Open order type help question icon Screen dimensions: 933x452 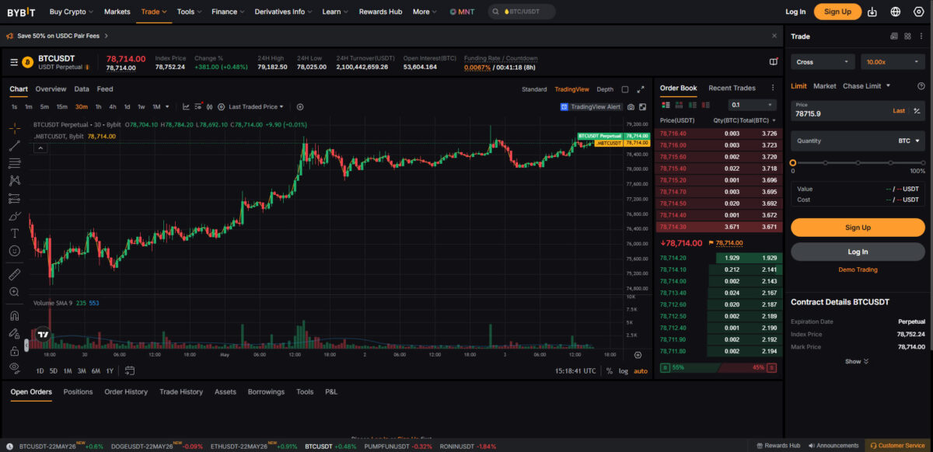coord(921,86)
